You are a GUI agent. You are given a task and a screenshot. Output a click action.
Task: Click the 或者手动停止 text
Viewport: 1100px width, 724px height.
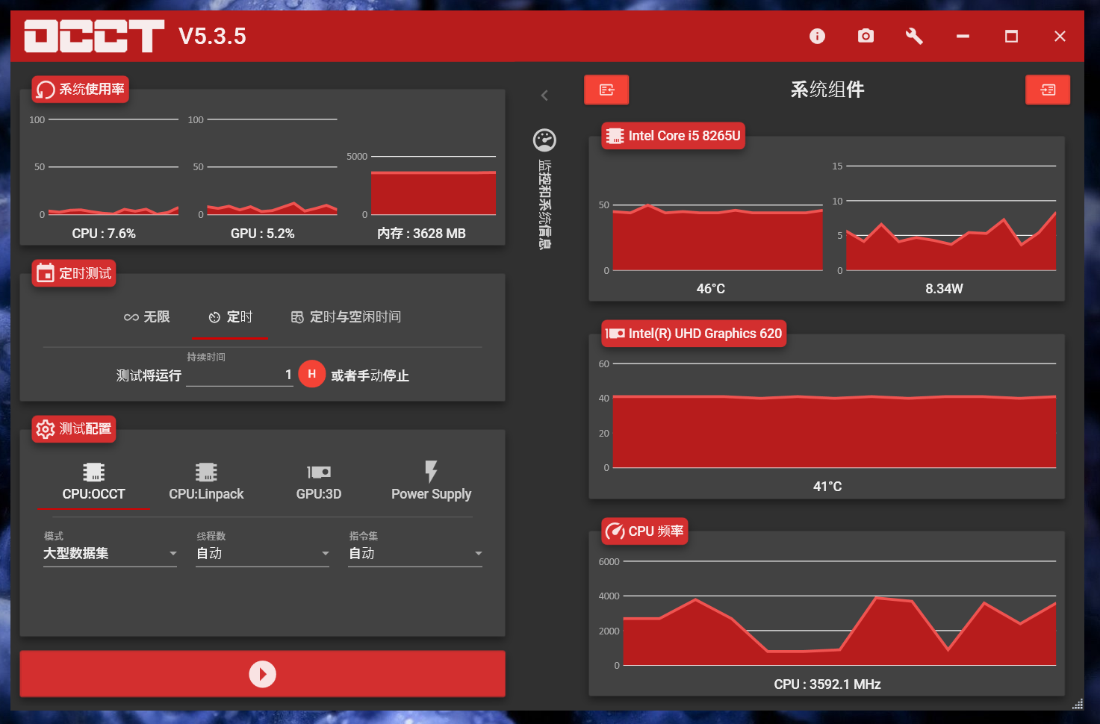[x=370, y=375]
